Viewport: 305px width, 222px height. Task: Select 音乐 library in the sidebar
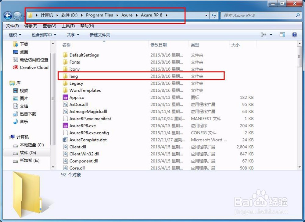click(x=21, y=122)
